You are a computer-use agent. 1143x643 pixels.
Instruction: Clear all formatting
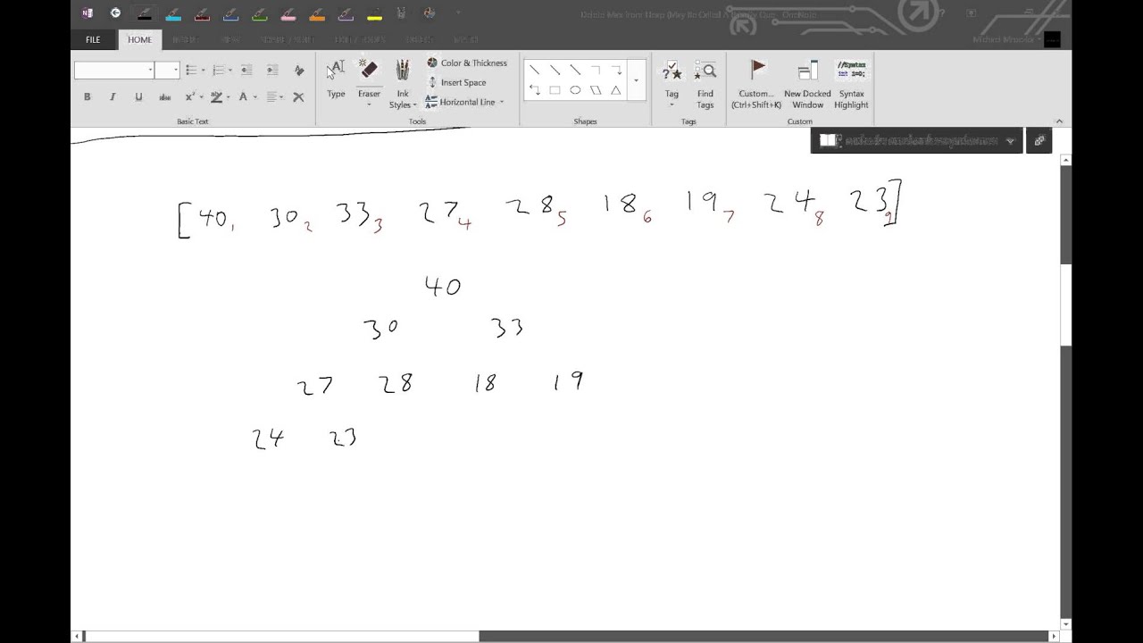pyautogui.click(x=299, y=70)
